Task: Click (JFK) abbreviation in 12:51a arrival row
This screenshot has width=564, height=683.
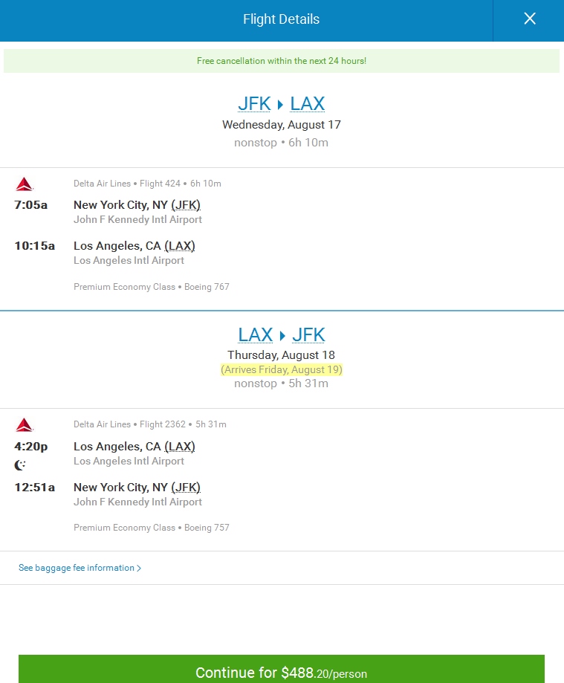Action: coord(186,488)
